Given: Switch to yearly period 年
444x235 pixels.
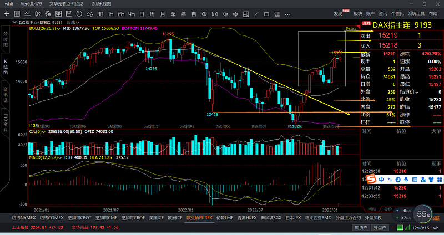Looking at the screenshot, I should (184, 14).
